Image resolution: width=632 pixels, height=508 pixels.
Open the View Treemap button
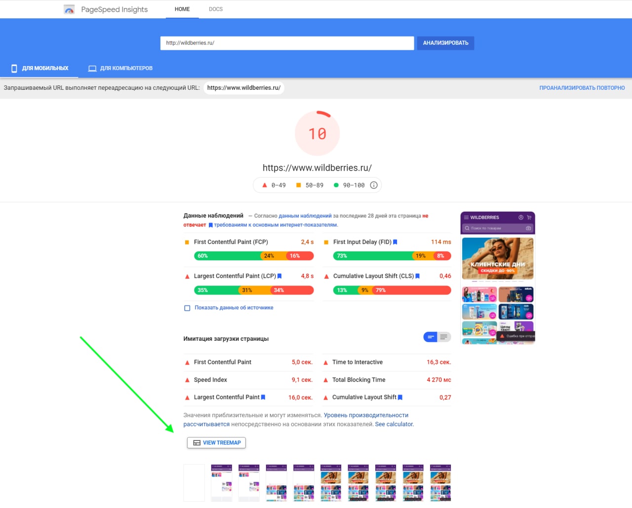[x=216, y=443]
